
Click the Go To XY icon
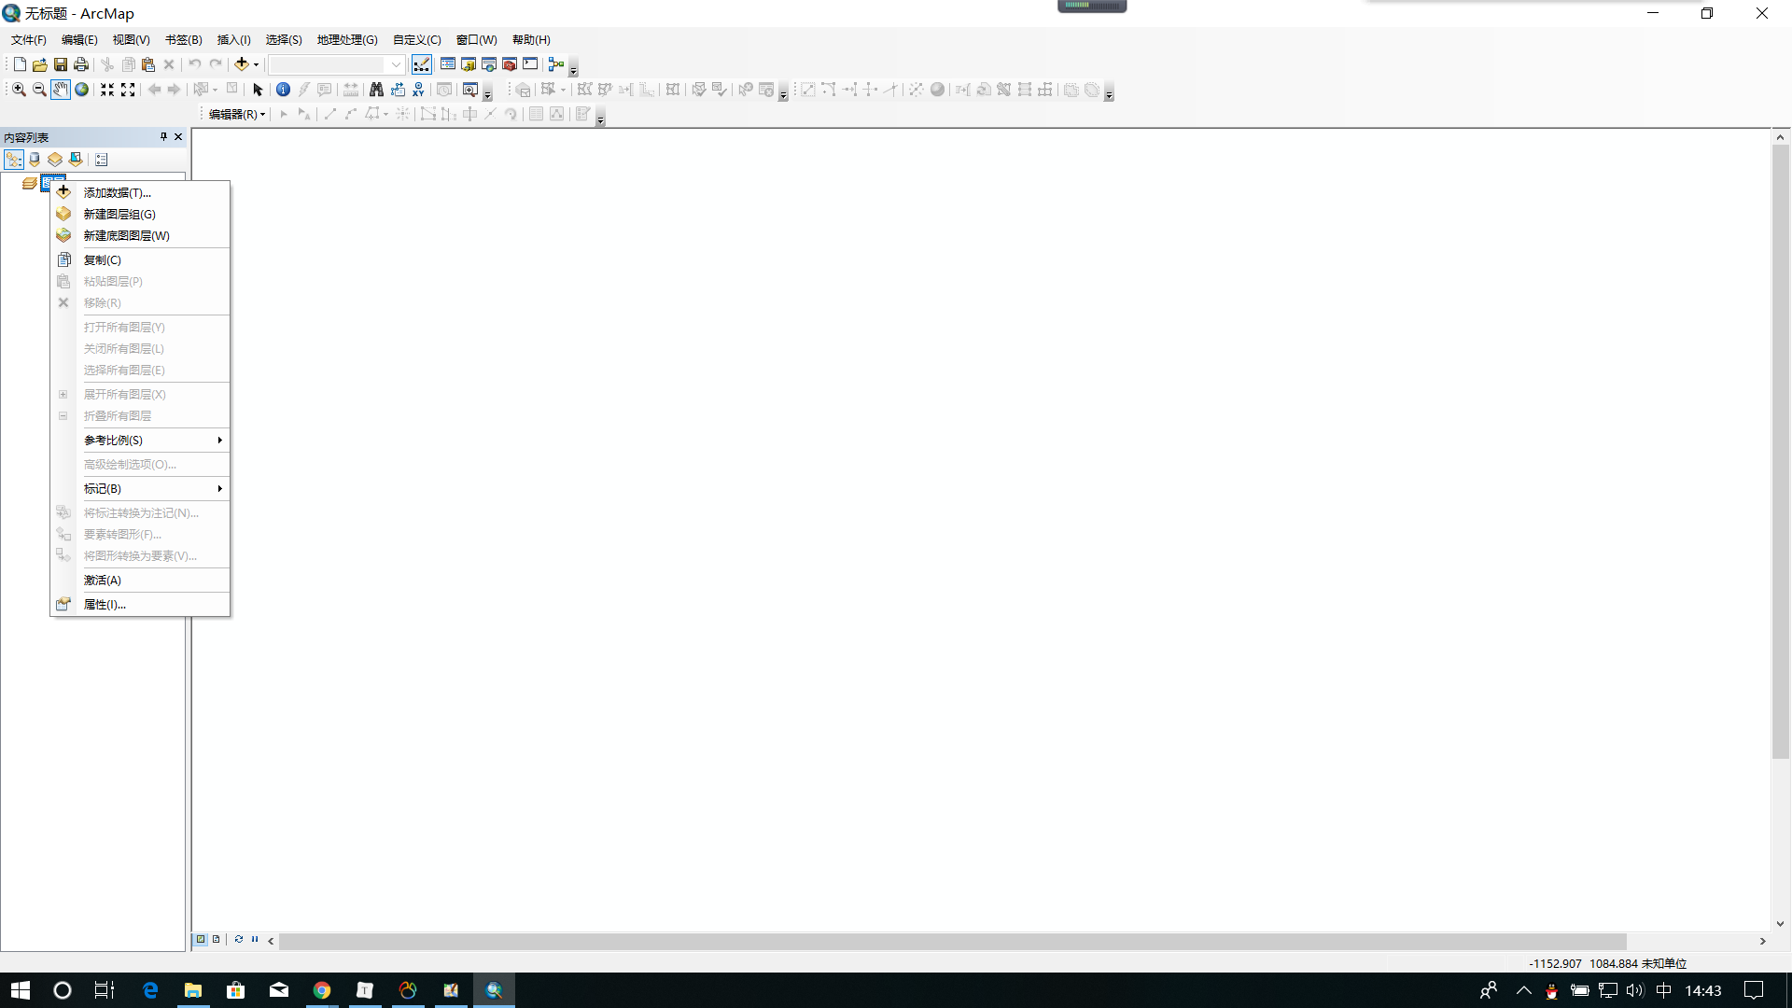(x=418, y=90)
